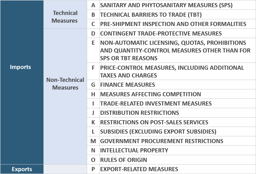Viewport: 256px width, 174px height.
Task: Select Trade-Related Investment Measures
Action: pyautogui.click(x=156, y=103)
